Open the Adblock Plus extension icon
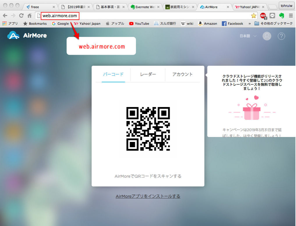This screenshot has width=296, height=226. point(263,16)
